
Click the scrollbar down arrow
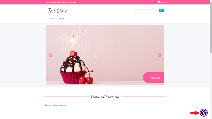tap(211, 118)
